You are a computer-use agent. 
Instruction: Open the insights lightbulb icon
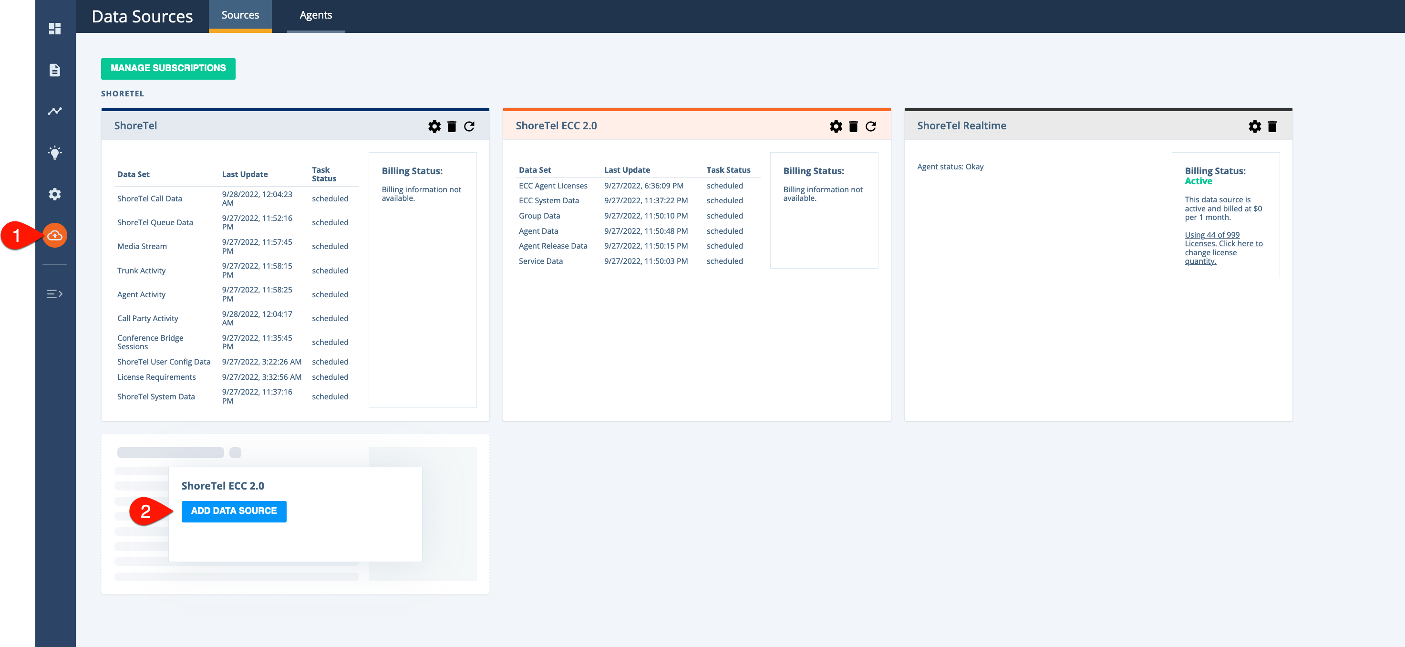pyautogui.click(x=54, y=152)
